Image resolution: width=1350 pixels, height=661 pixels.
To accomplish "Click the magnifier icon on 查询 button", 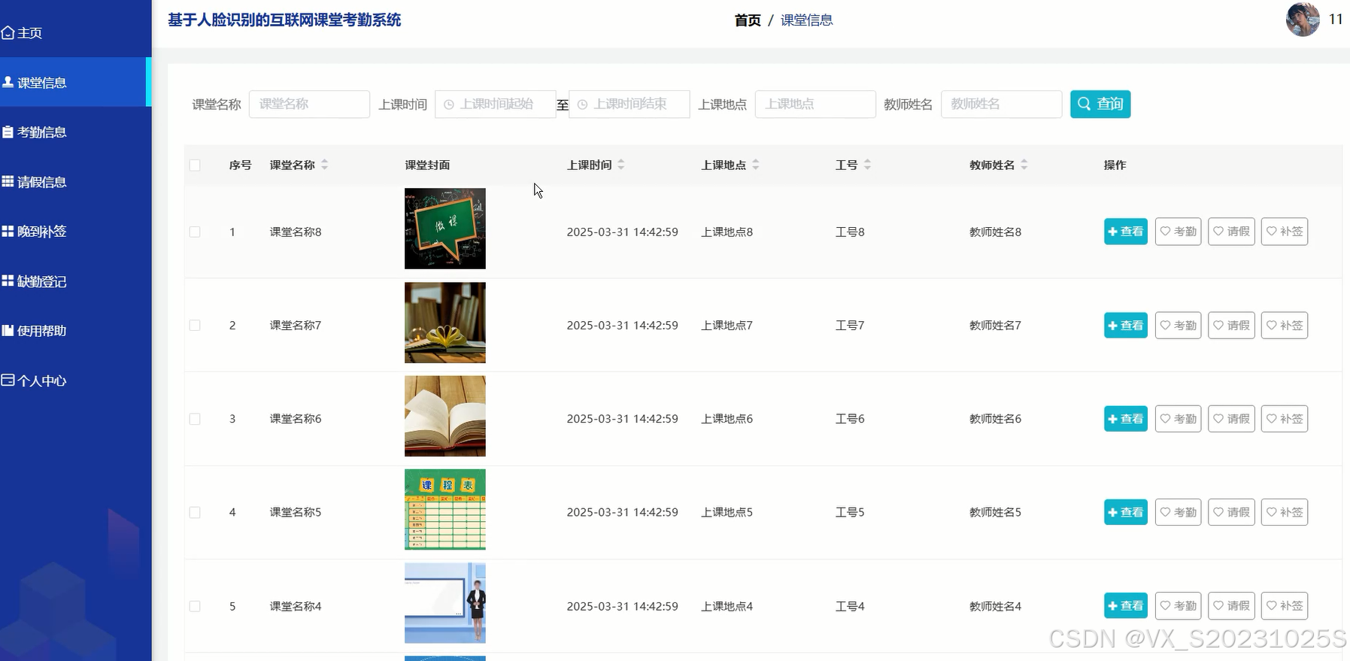I will [1084, 104].
